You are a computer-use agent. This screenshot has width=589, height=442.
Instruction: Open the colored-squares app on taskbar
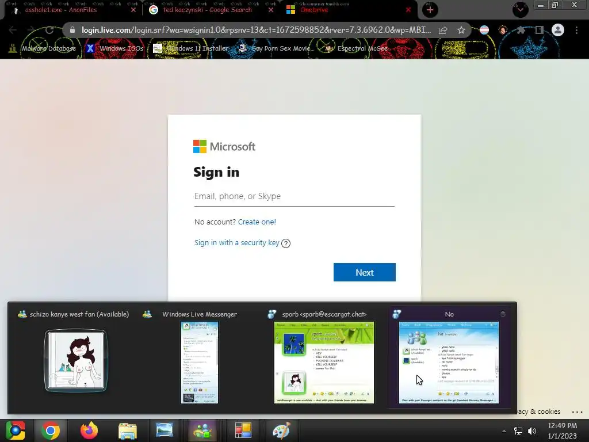243,430
